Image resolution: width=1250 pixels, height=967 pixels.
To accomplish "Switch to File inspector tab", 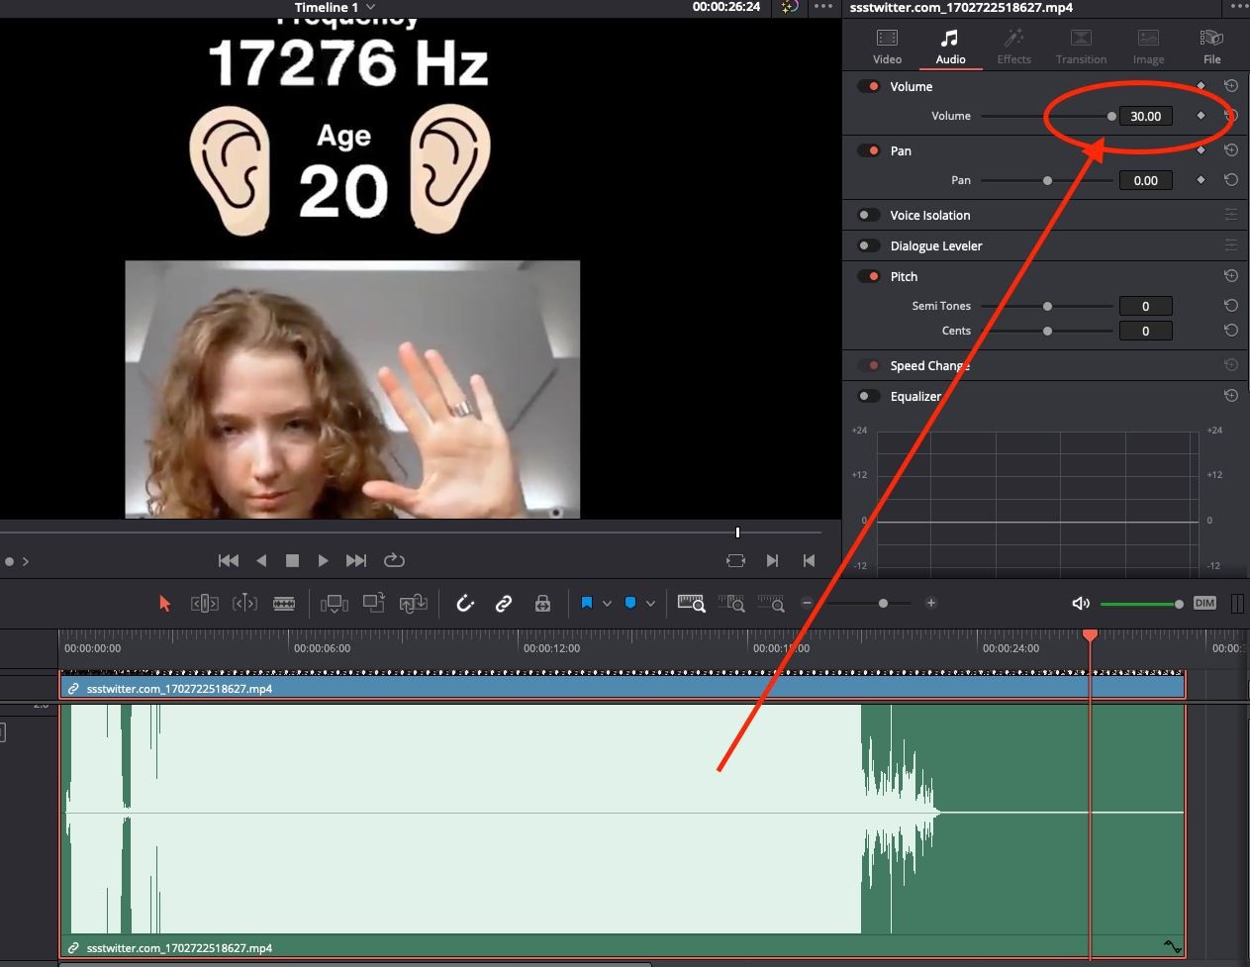I will click(x=1211, y=47).
